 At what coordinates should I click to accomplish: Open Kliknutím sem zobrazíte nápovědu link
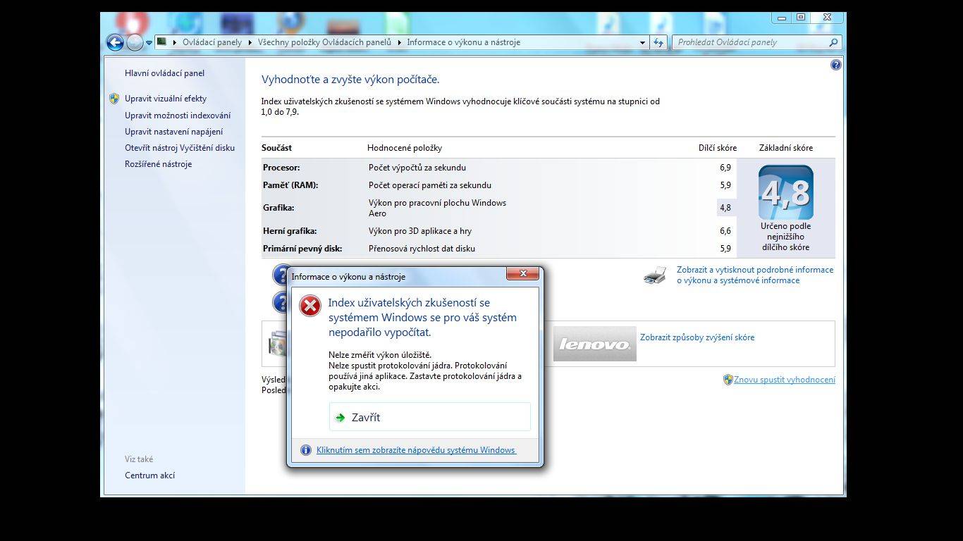coord(416,450)
